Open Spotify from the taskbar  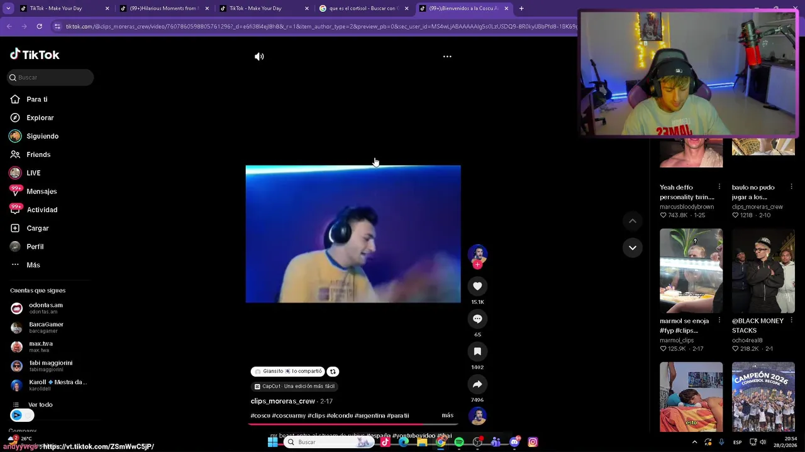pyautogui.click(x=459, y=442)
